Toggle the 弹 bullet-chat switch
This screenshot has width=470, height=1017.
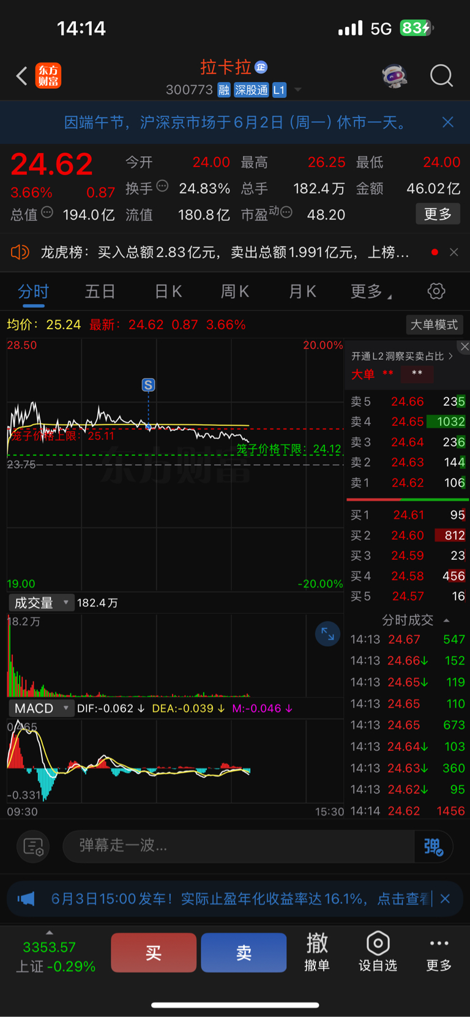(x=433, y=846)
